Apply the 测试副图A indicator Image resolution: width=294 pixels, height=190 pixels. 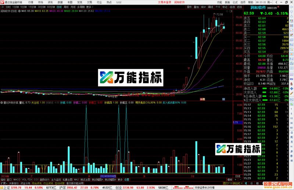tap(97, 180)
